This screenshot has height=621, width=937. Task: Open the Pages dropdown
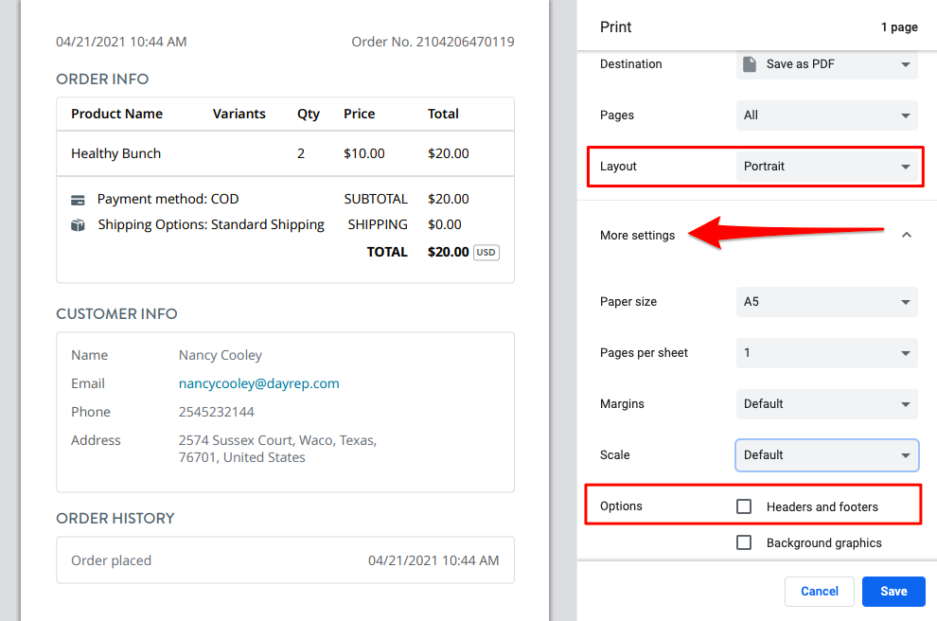826,115
